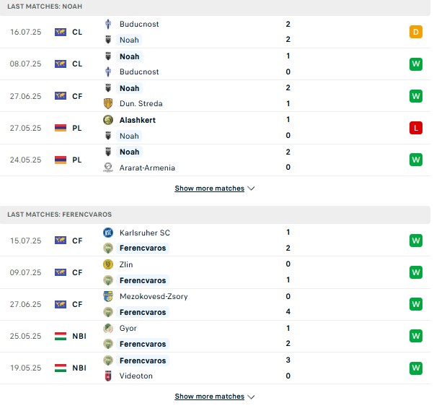434x411 pixels.
Task: Click the orange D result badge
Action: click(x=416, y=32)
